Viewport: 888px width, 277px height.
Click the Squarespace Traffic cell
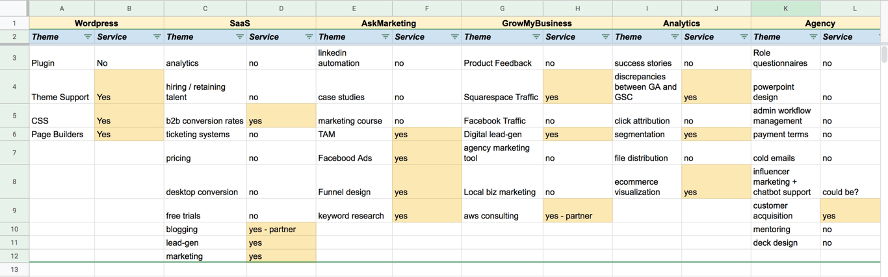503,87
